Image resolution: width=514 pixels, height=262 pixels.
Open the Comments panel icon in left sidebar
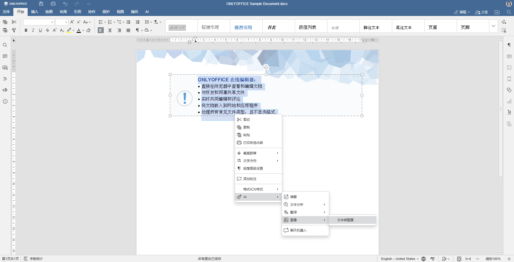click(5, 56)
